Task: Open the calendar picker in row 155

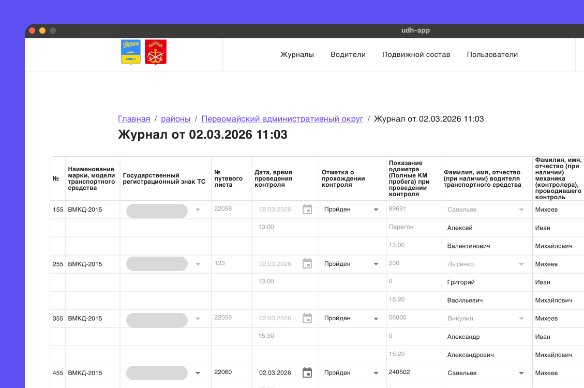Action: point(307,210)
